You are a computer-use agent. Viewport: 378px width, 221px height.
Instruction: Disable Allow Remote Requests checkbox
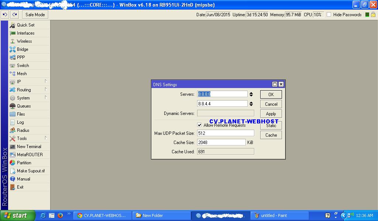click(x=200, y=125)
